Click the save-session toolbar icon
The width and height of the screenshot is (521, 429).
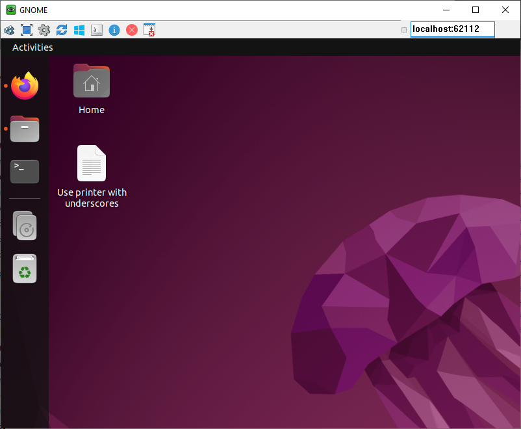point(149,30)
